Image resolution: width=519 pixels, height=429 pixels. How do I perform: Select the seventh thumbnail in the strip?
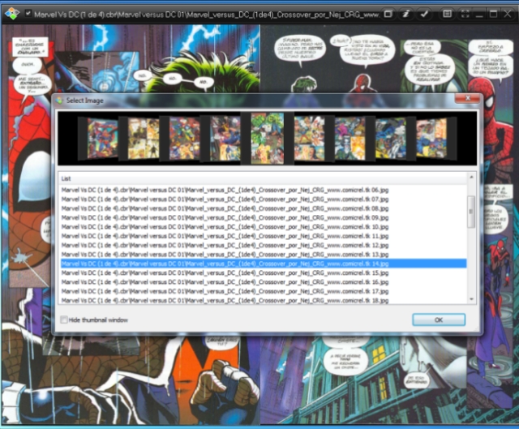click(x=350, y=139)
